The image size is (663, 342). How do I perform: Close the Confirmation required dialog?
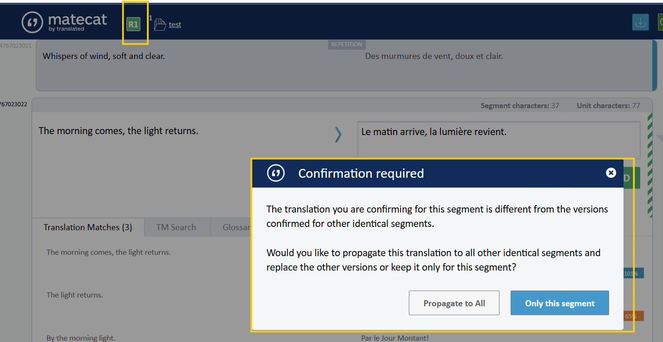pyautogui.click(x=611, y=173)
